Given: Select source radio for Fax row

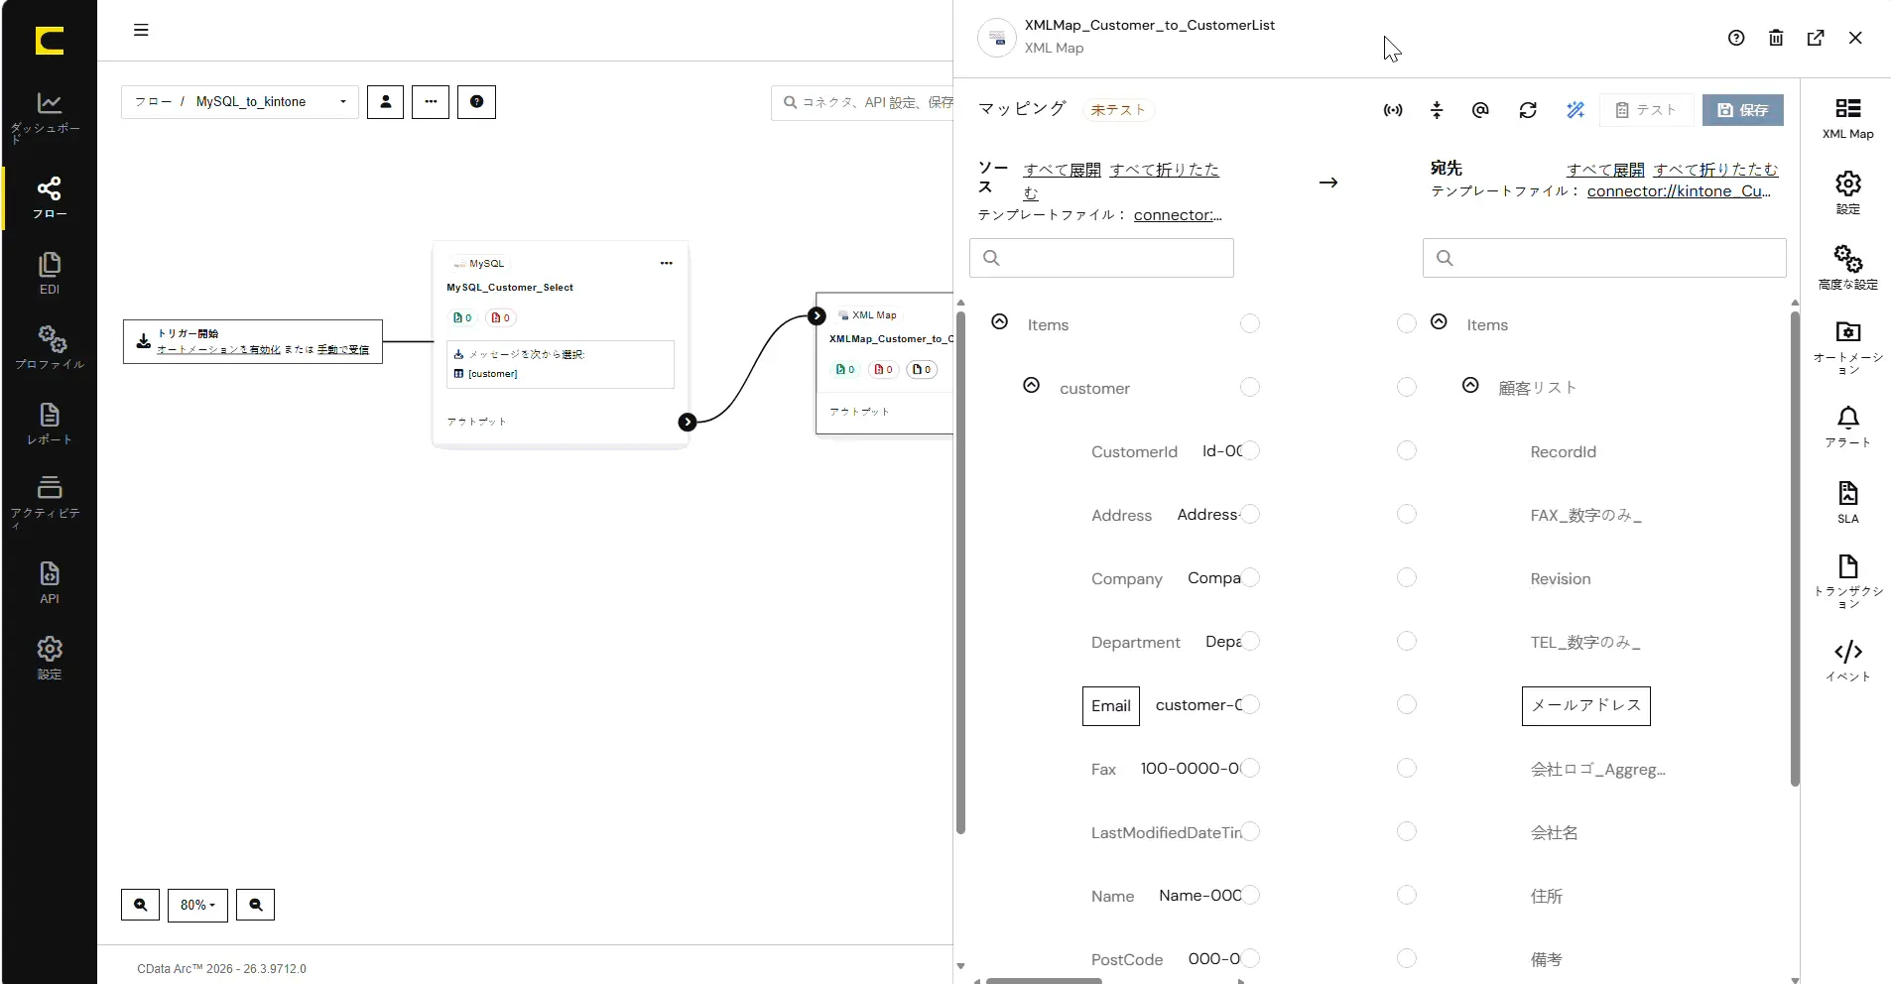Looking at the screenshot, I should point(1251,768).
